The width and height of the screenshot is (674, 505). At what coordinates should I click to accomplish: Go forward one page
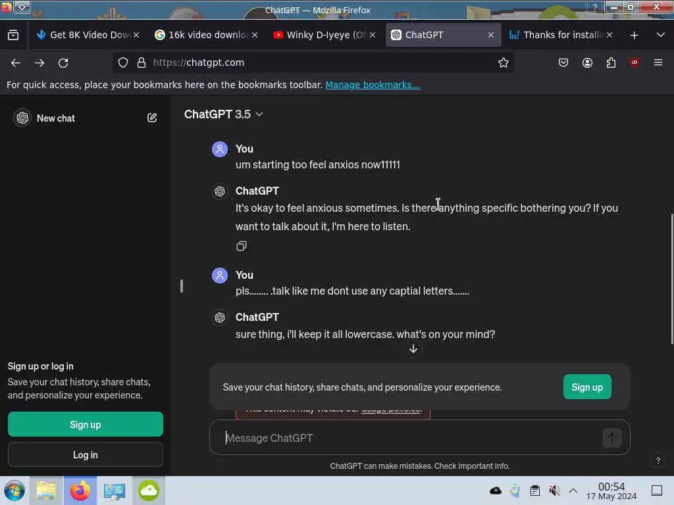pos(39,62)
